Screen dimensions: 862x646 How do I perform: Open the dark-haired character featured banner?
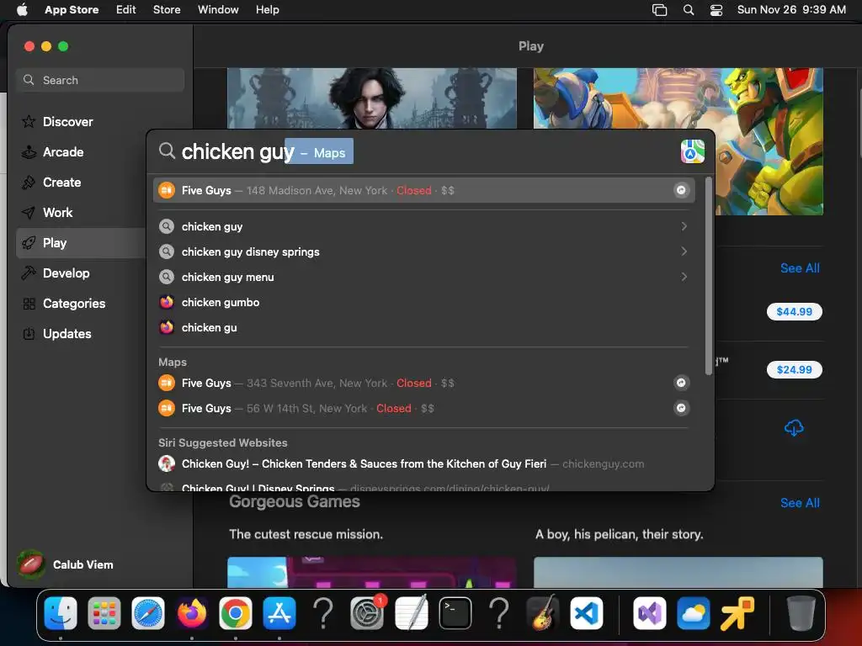pos(371,99)
